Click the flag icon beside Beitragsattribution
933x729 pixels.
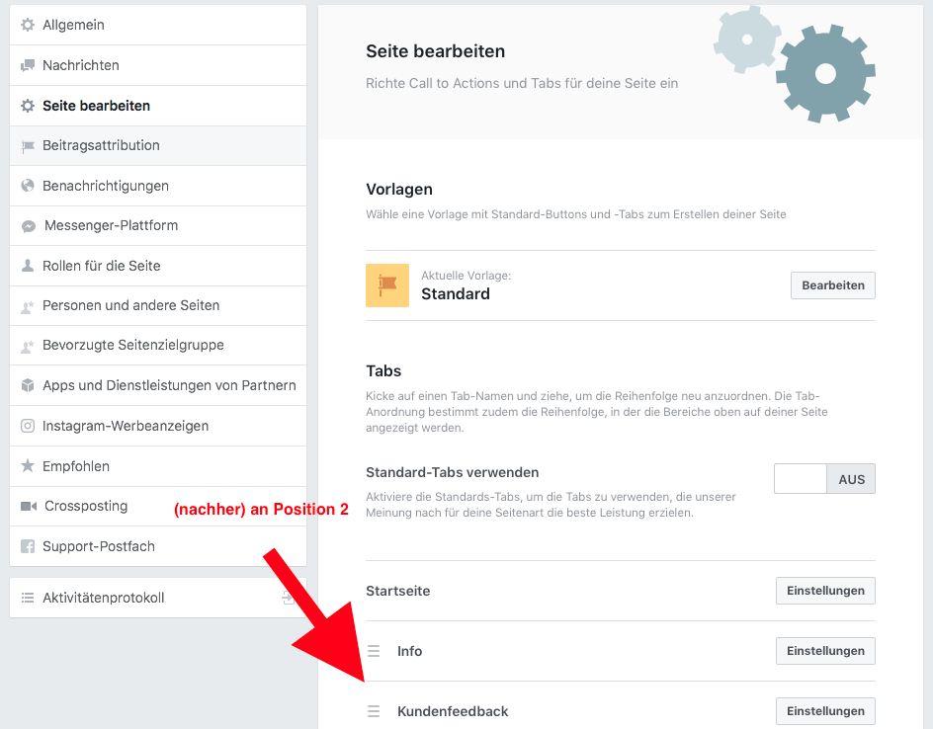tap(28, 146)
